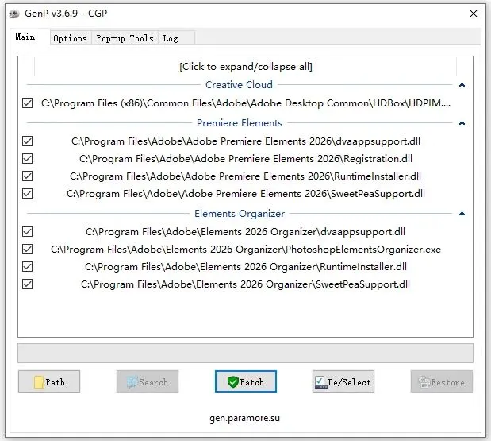
Task: Toggle Elements 2026 Organizer RuntimeInstaller.dll checkbox
Action: click(x=27, y=267)
